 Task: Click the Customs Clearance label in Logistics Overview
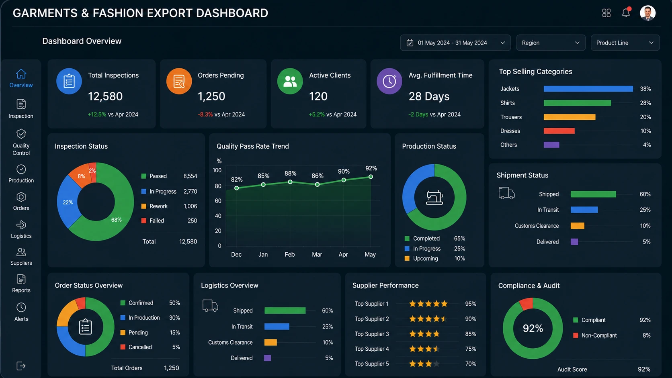230,342
